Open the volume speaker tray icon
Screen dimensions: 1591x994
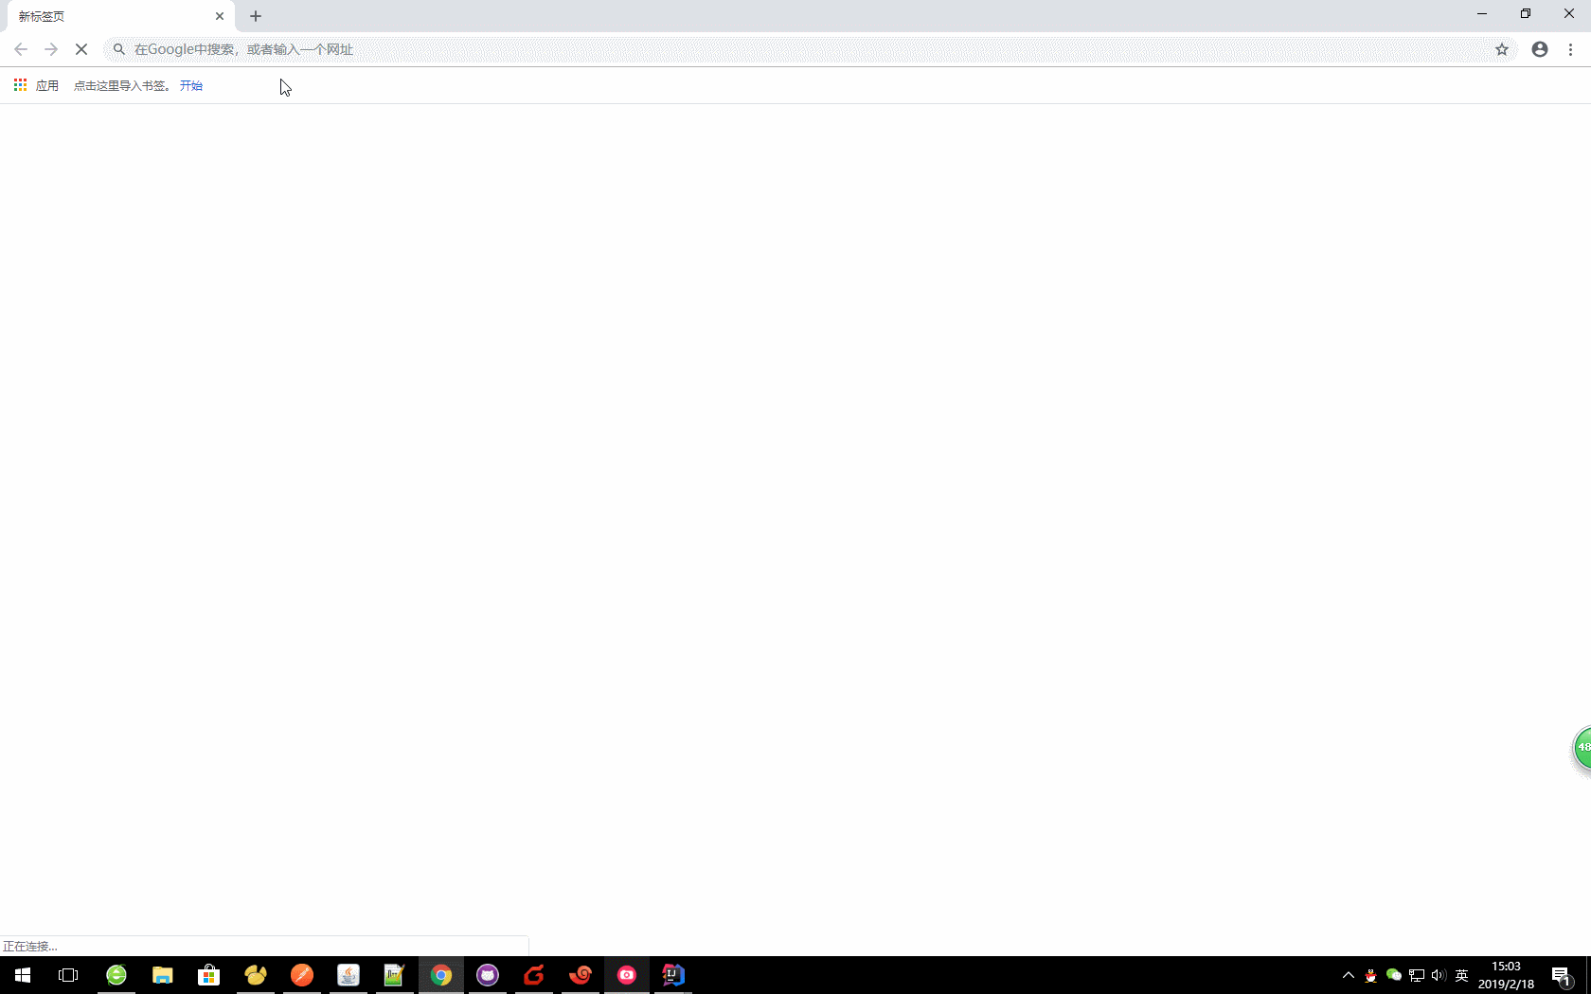click(1439, 975)
